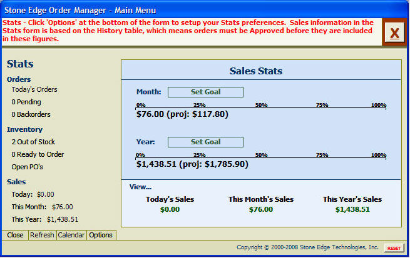This screenshot has height=258, width=410.
Task: Click the Inventory heading in Stats
Action: 24,130
